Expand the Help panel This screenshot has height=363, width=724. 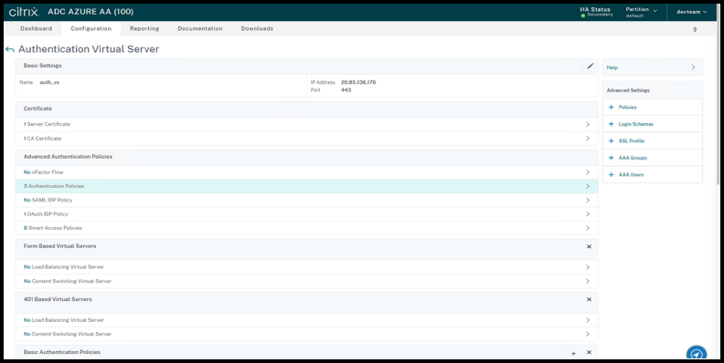tap(653, 67)
